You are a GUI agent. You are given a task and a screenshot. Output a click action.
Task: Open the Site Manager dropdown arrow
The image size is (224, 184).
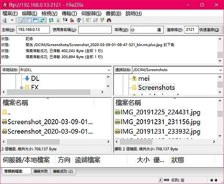[12, 20]
